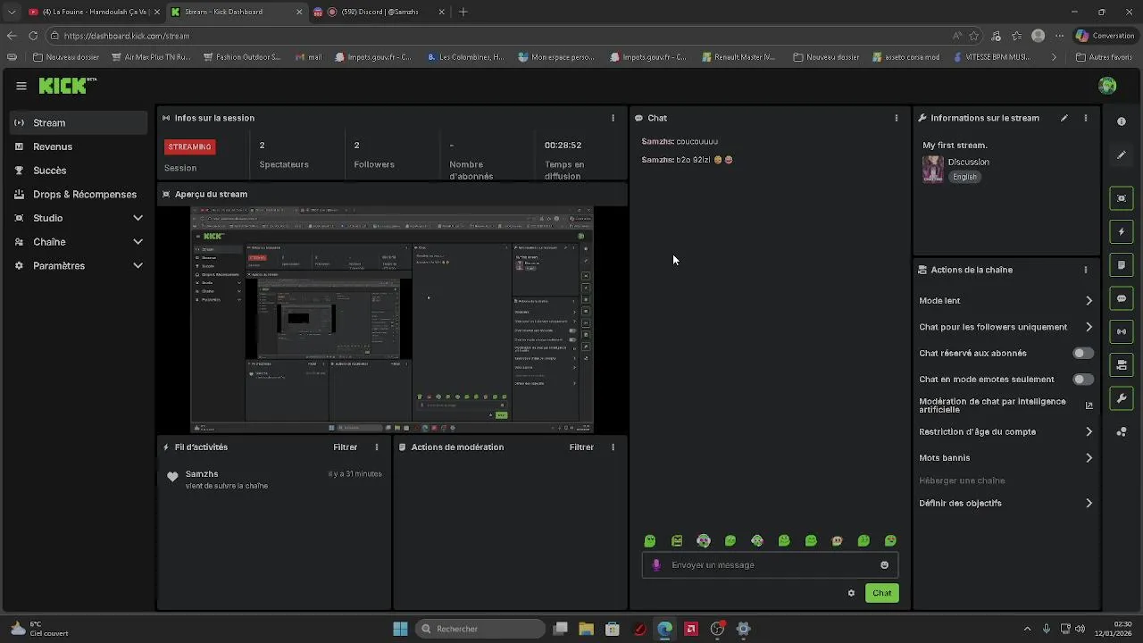Viewport: 1143px width, 643px height.
Task: Open Actions de la chaîne options menu
Action: [1086, 270]
